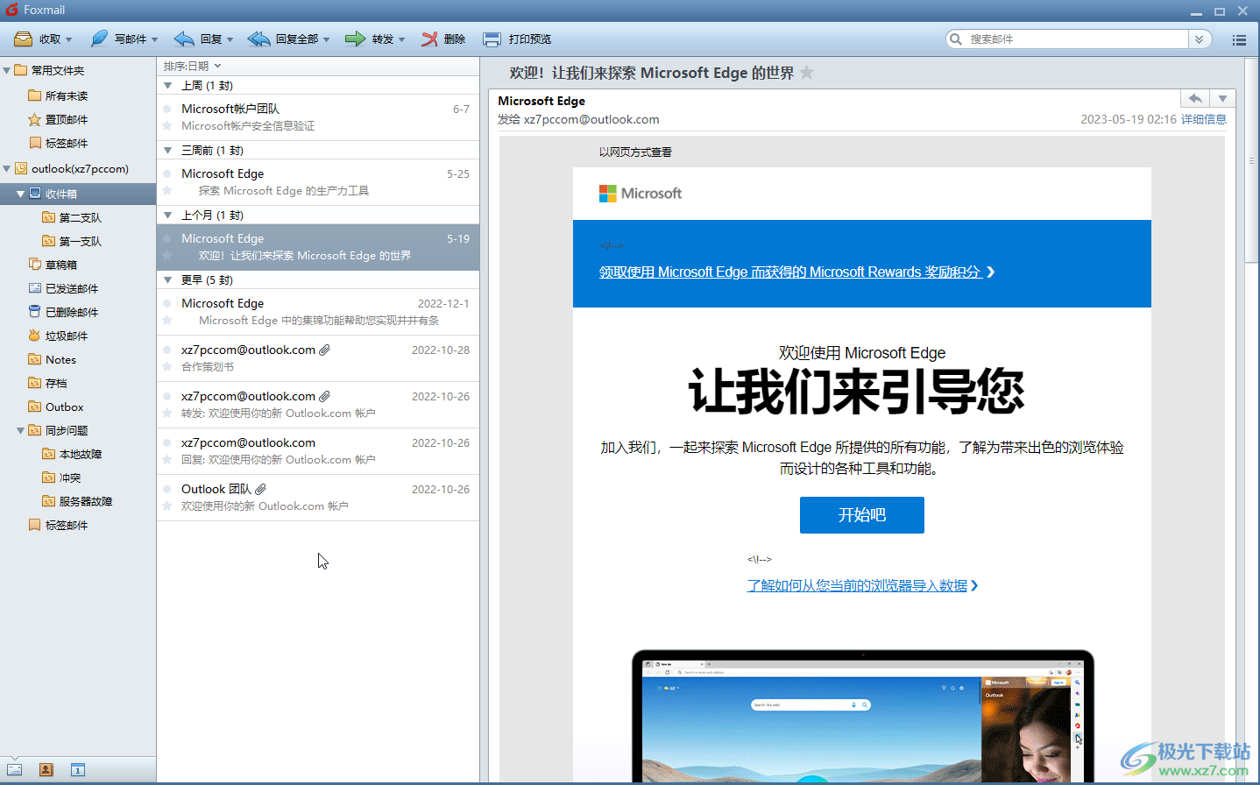Click the Reply All (回复全部) icon

pyautogui.click(x=258, y=39)
